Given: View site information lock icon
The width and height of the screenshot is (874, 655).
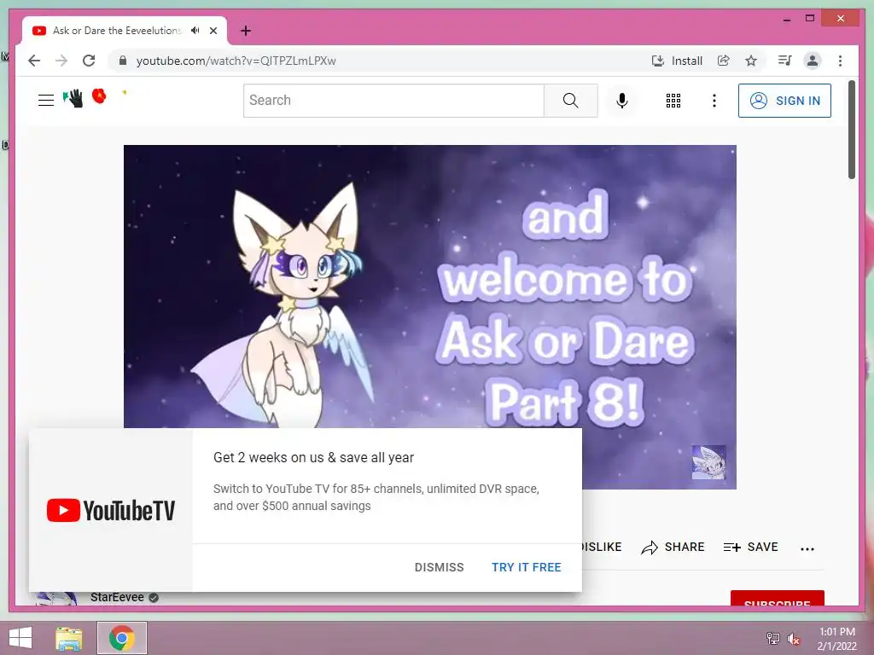Looking at the screenshot, I should tap(123, 61).
